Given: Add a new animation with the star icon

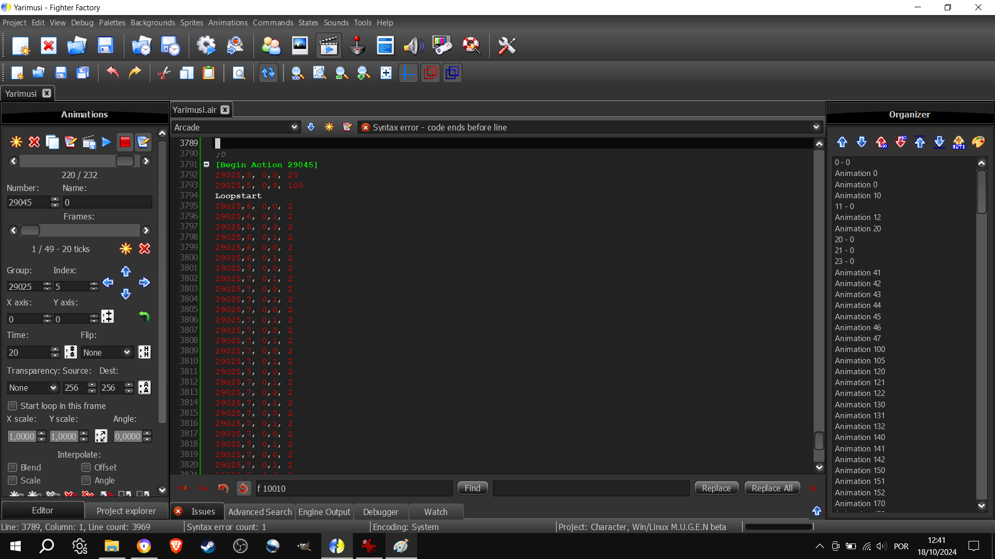Looking at the screenshot, I should (17, 142).
